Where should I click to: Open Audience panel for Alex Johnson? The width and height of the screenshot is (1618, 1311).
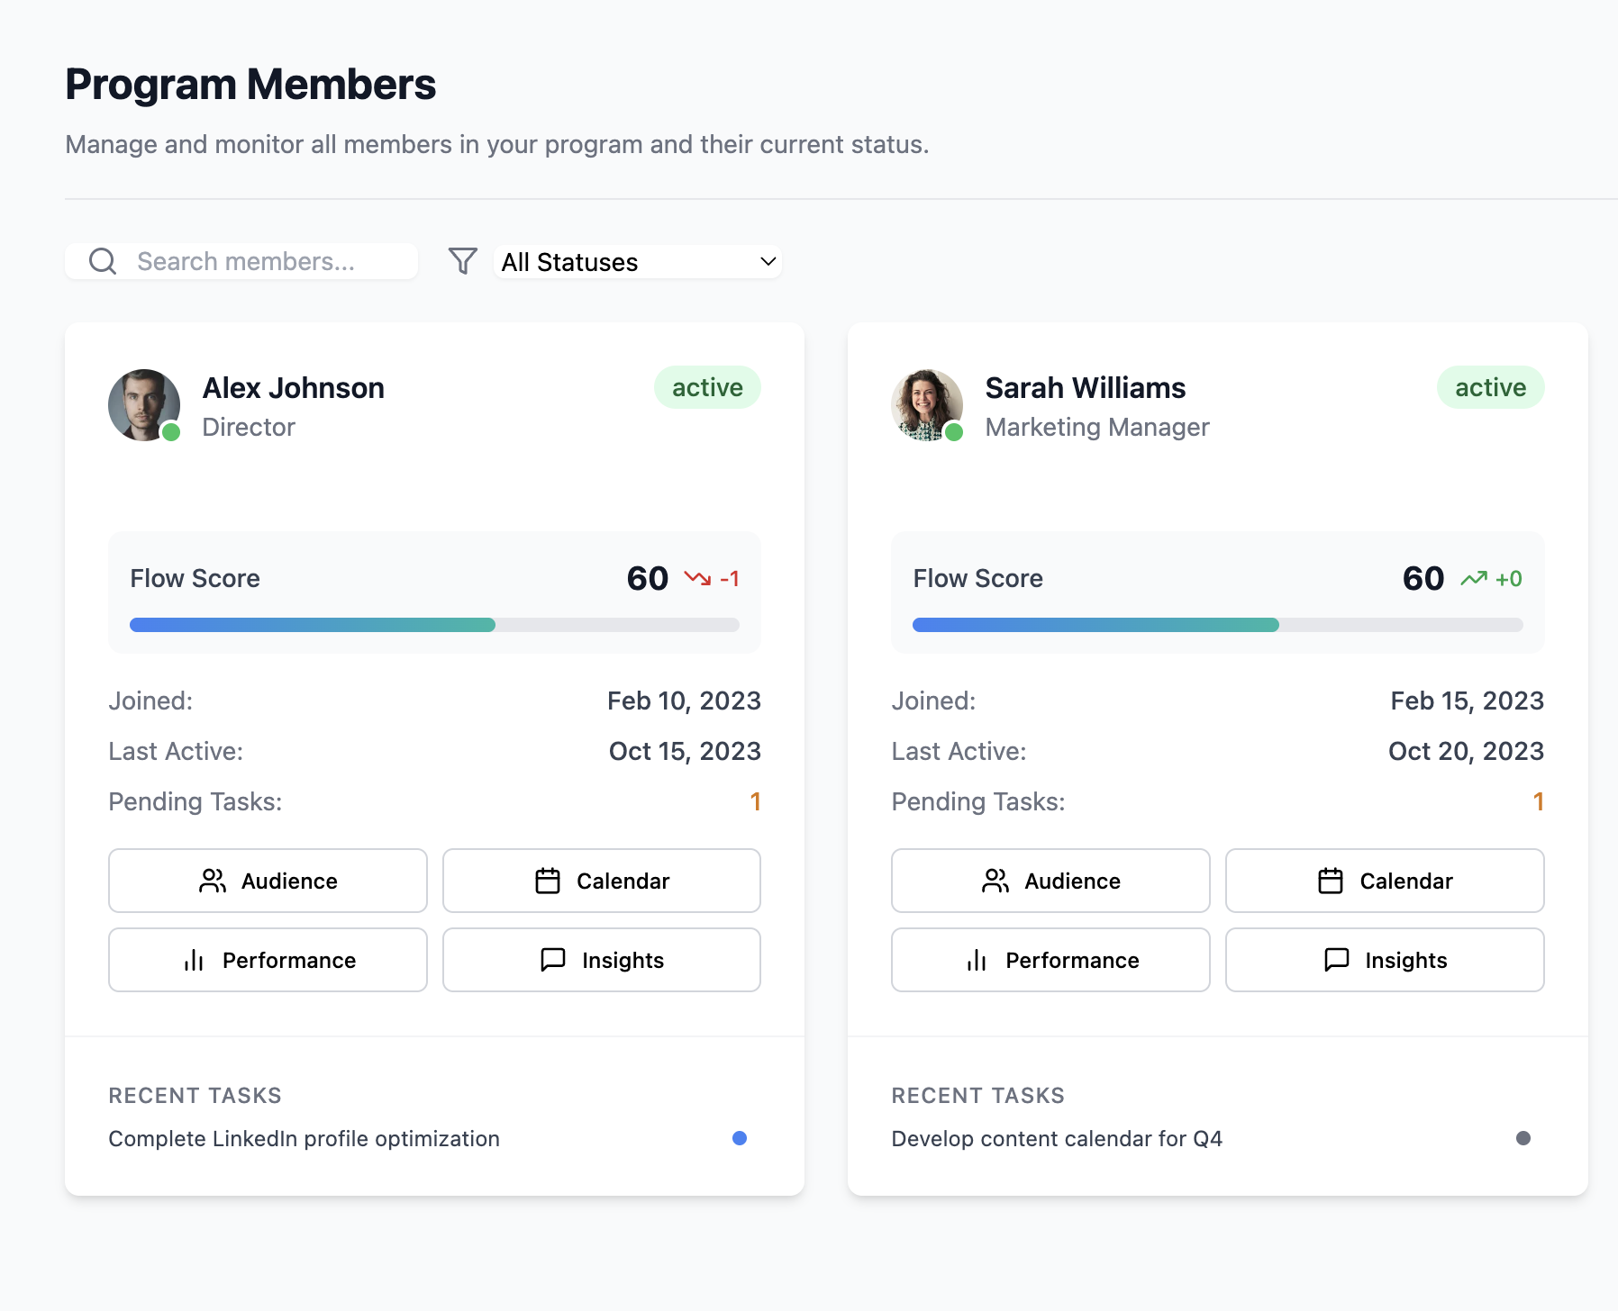(x=268, y=881)
